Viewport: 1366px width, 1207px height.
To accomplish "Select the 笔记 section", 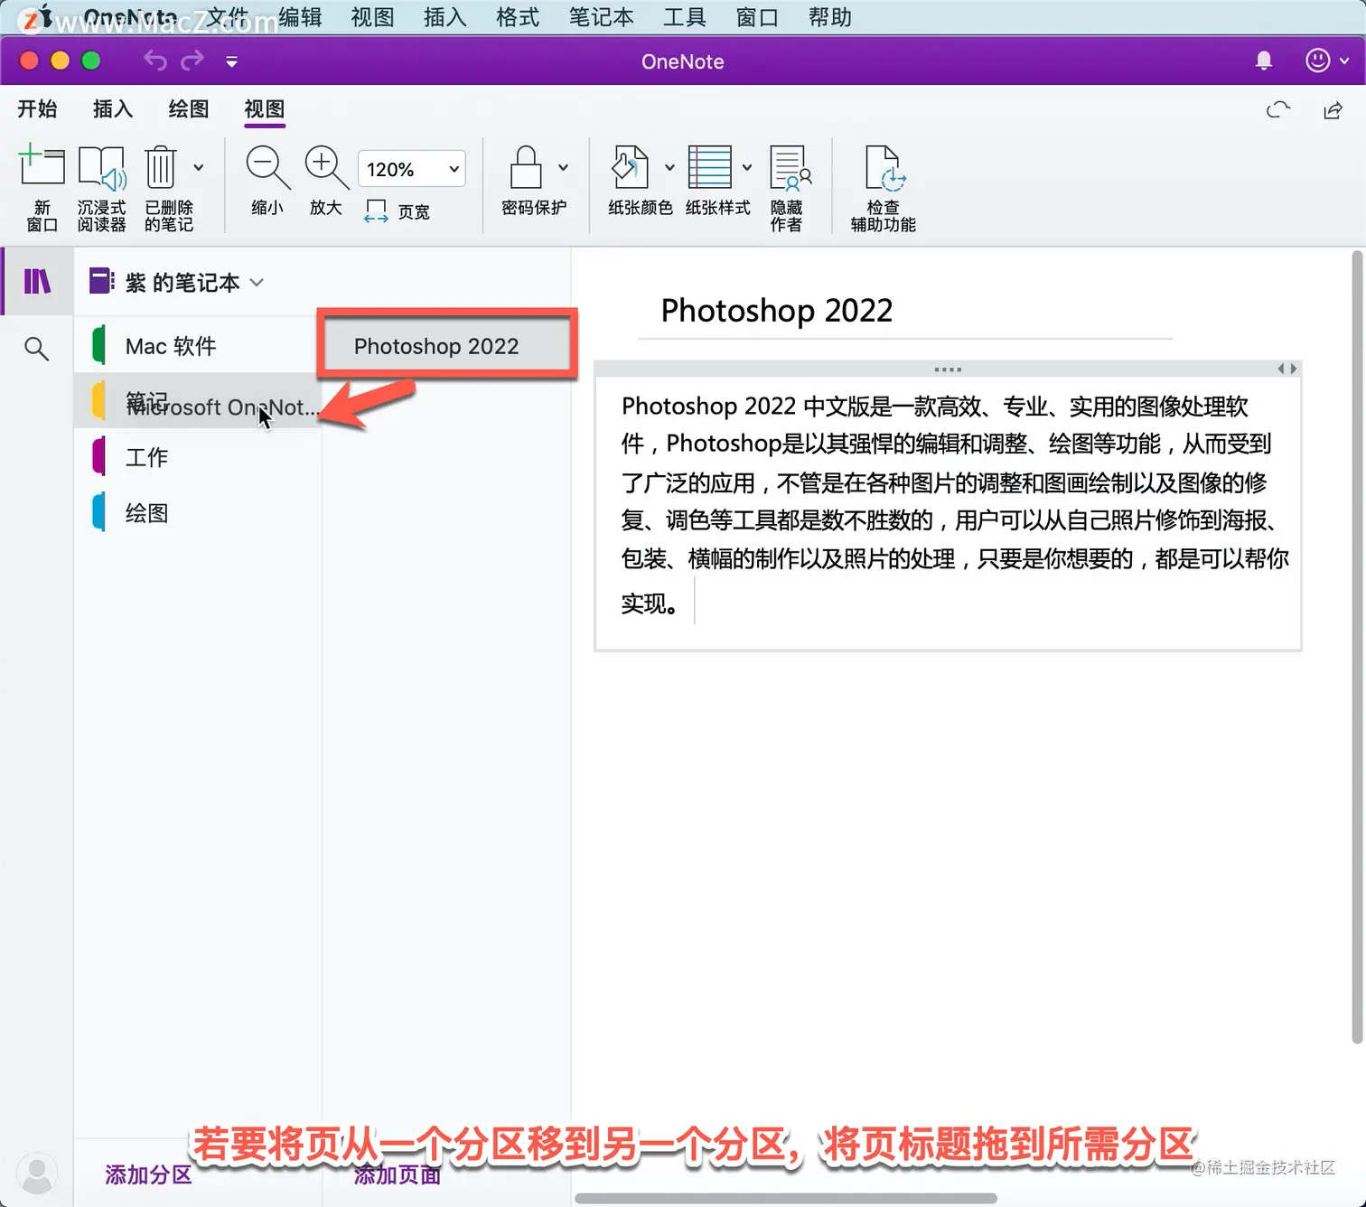I will (197, 401).
